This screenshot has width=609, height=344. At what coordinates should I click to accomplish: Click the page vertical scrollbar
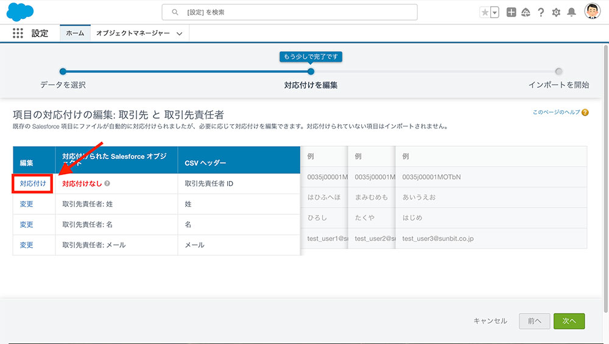605,178
